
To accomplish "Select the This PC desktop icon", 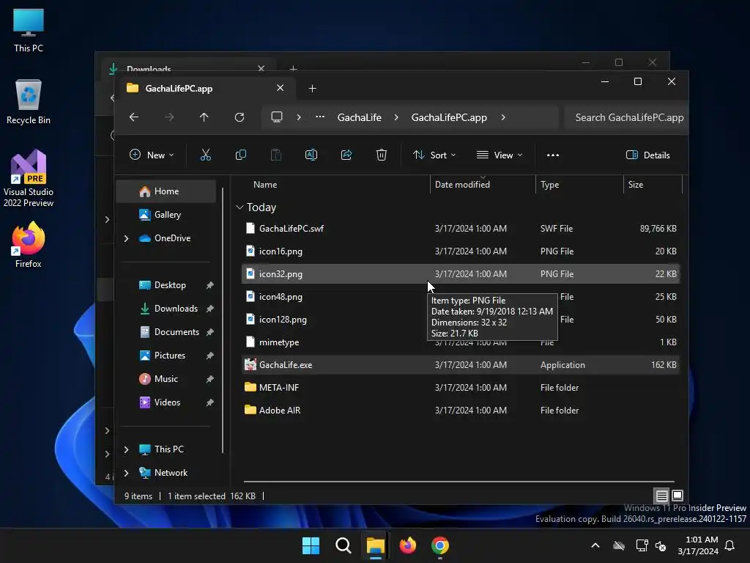I will tap(29, 30).
